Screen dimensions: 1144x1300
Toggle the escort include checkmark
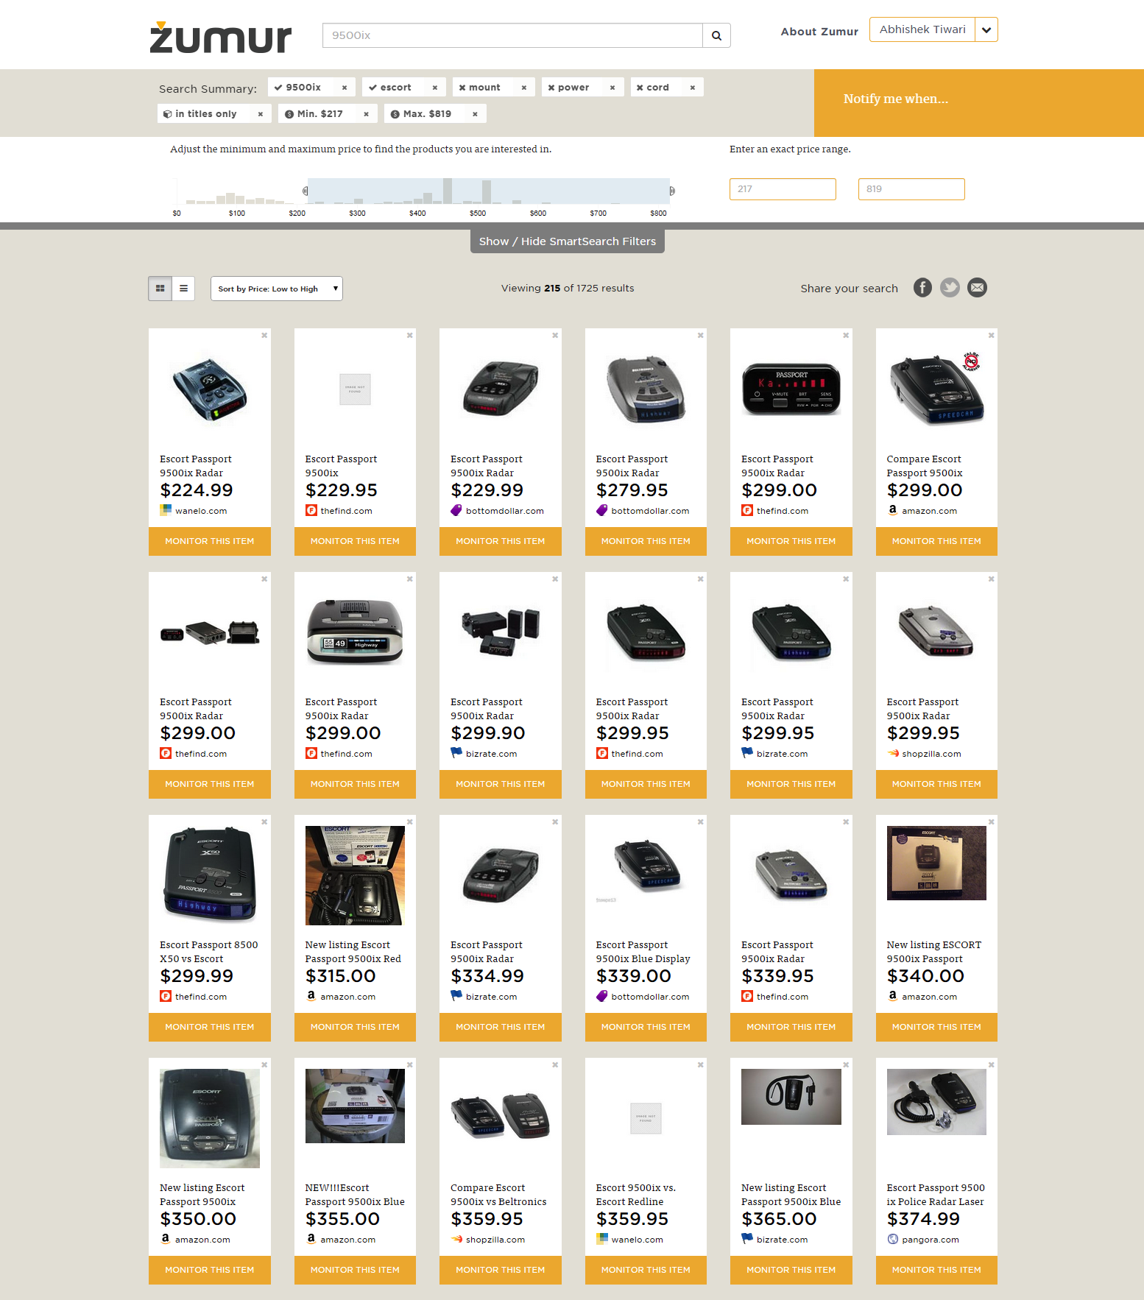(372, 88)
